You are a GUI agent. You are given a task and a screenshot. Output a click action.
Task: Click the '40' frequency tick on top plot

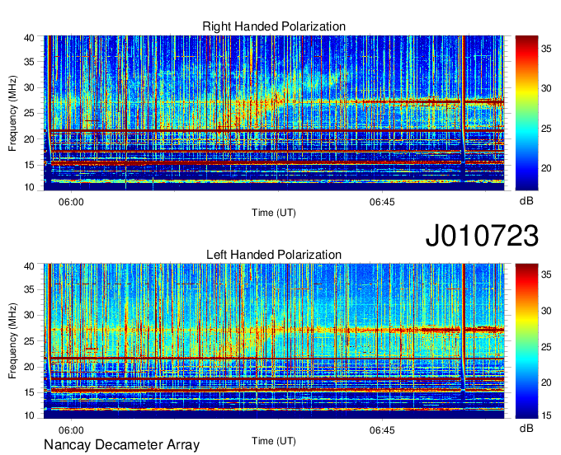point(29,38)
